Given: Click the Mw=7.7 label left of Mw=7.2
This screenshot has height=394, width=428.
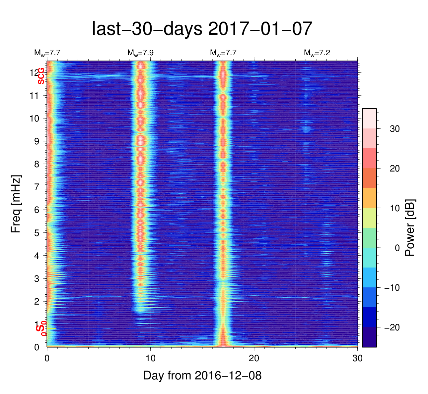Looking at the screenshot, I should pos(223,53).
